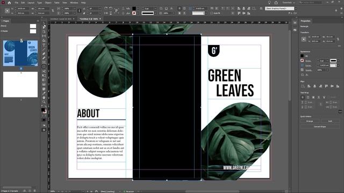The width and height of the screenshot is (344, 193).
Task: Enable the Auto-Fit checkbox
Action: click(212, 13)
